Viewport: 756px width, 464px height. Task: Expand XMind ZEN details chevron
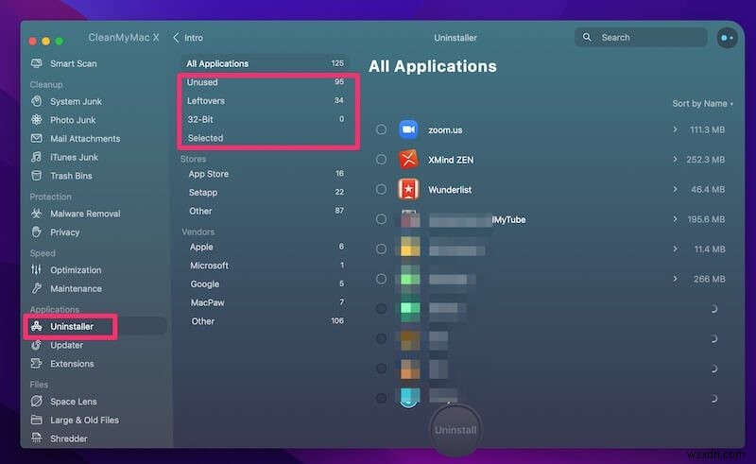click(x=675, y=159)
